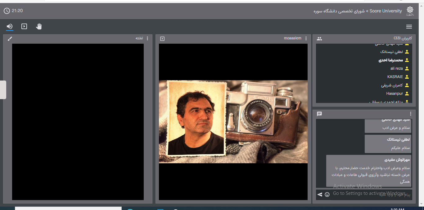Image resolution: width=424 pixels, height=210 pixels.
Task: Open the moaaalem panel options menu
Action: click(x=306, y=38)
